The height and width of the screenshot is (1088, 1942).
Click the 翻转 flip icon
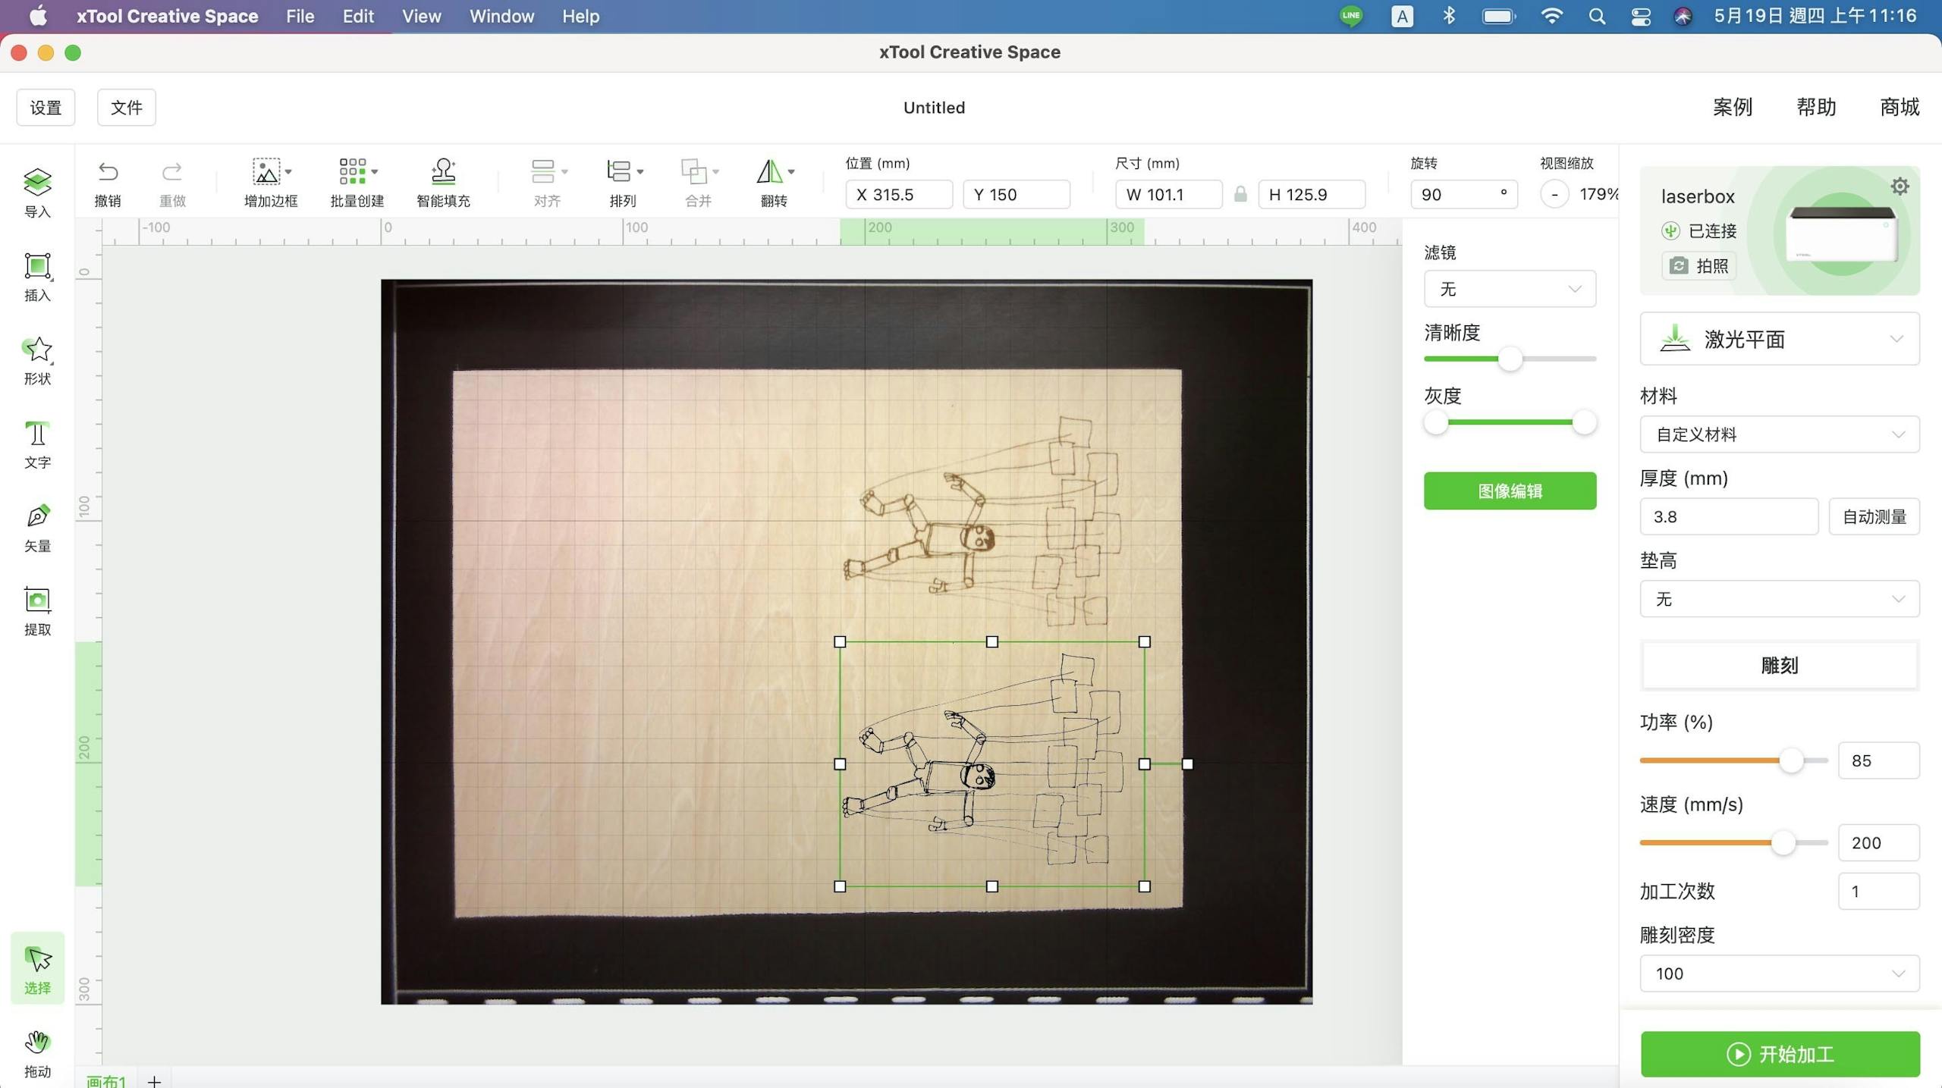pyautogui.click(x=769, y=172)
